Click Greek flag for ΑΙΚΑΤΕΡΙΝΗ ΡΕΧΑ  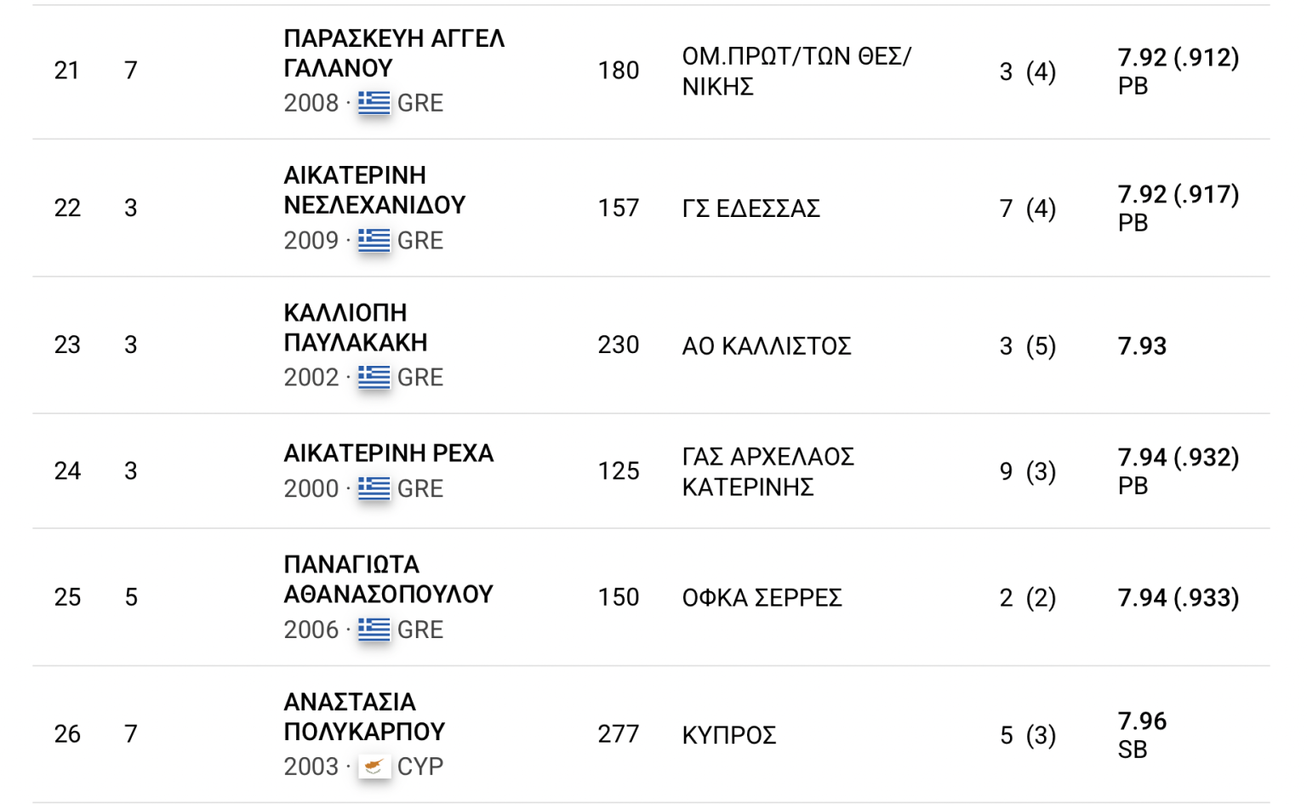[374, 489]
